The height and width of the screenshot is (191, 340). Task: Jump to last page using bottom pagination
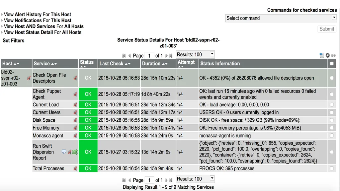(x=171, y=180)
